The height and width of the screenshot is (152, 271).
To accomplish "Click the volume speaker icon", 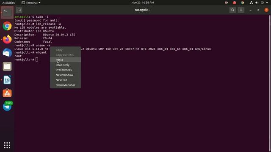I will click(x=257, y=3).
